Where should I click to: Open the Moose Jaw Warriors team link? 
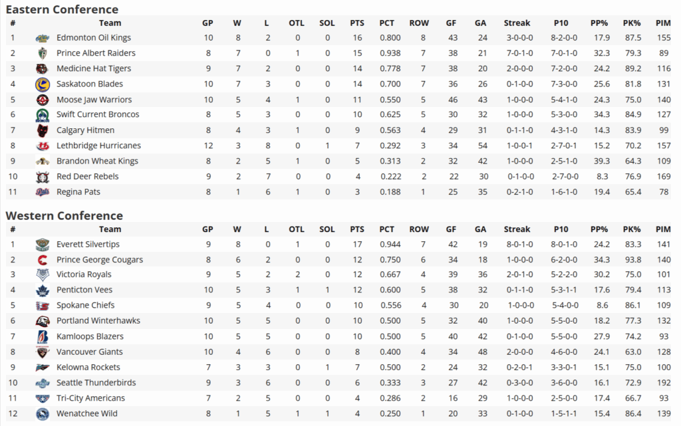94,100
